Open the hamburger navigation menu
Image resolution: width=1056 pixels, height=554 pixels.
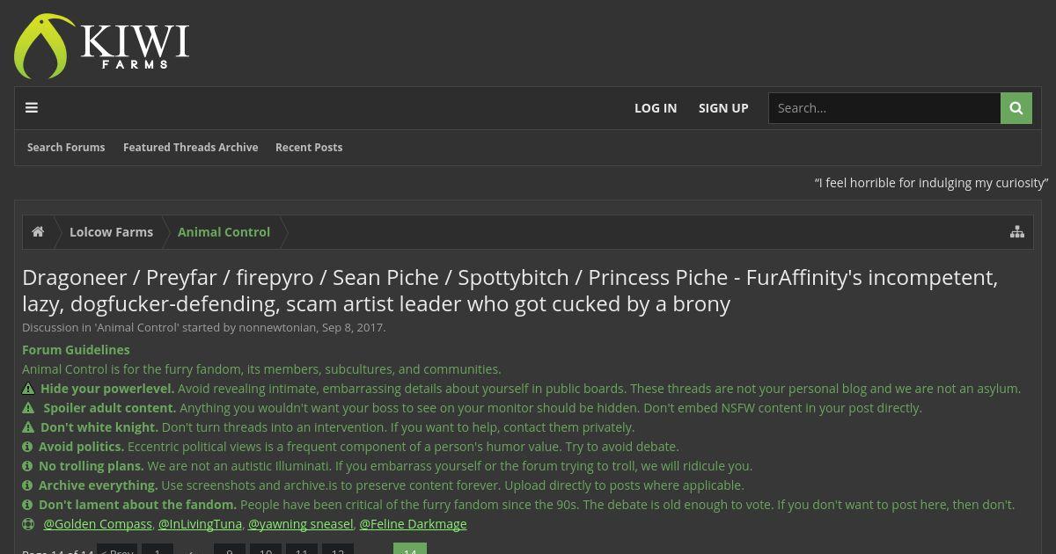coord(32,108)
